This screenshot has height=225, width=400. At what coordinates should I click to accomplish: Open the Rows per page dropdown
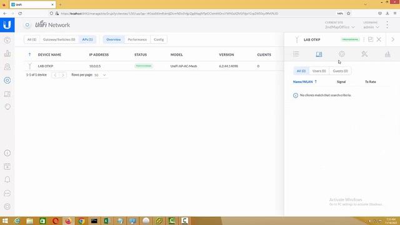click(x=100, y=75)
